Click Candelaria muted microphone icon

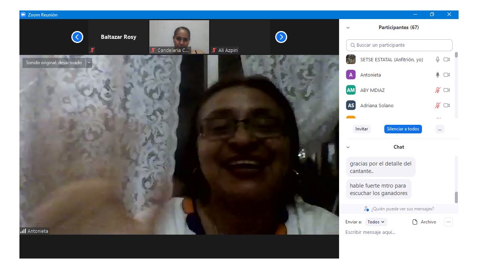click(153, 50)
